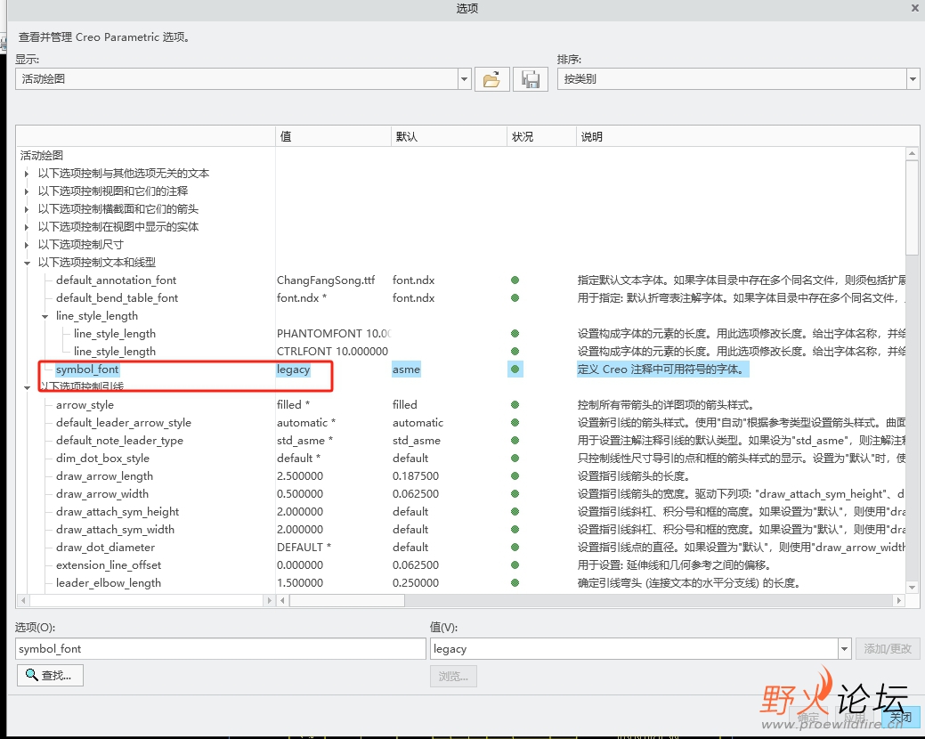The height and width of the screenshot is (739, 925).
Task: Click right arrow of tree horizontal scrollbar
Action: (x=269, y=600)
